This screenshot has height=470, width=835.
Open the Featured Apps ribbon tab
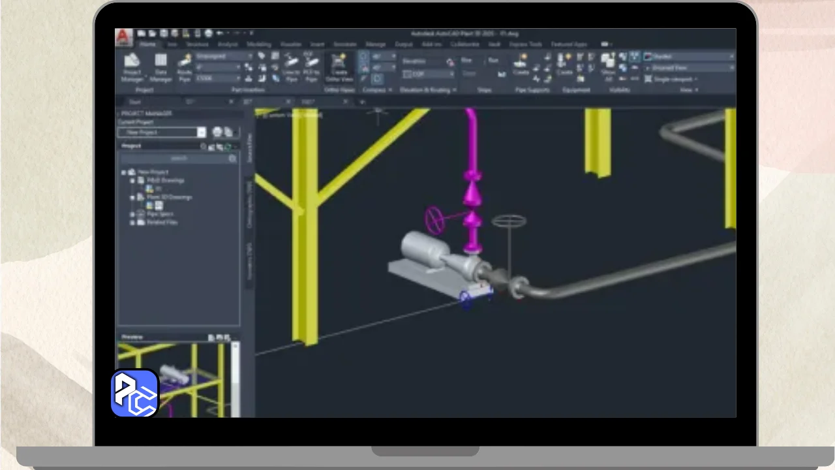[x=569, y=44]
